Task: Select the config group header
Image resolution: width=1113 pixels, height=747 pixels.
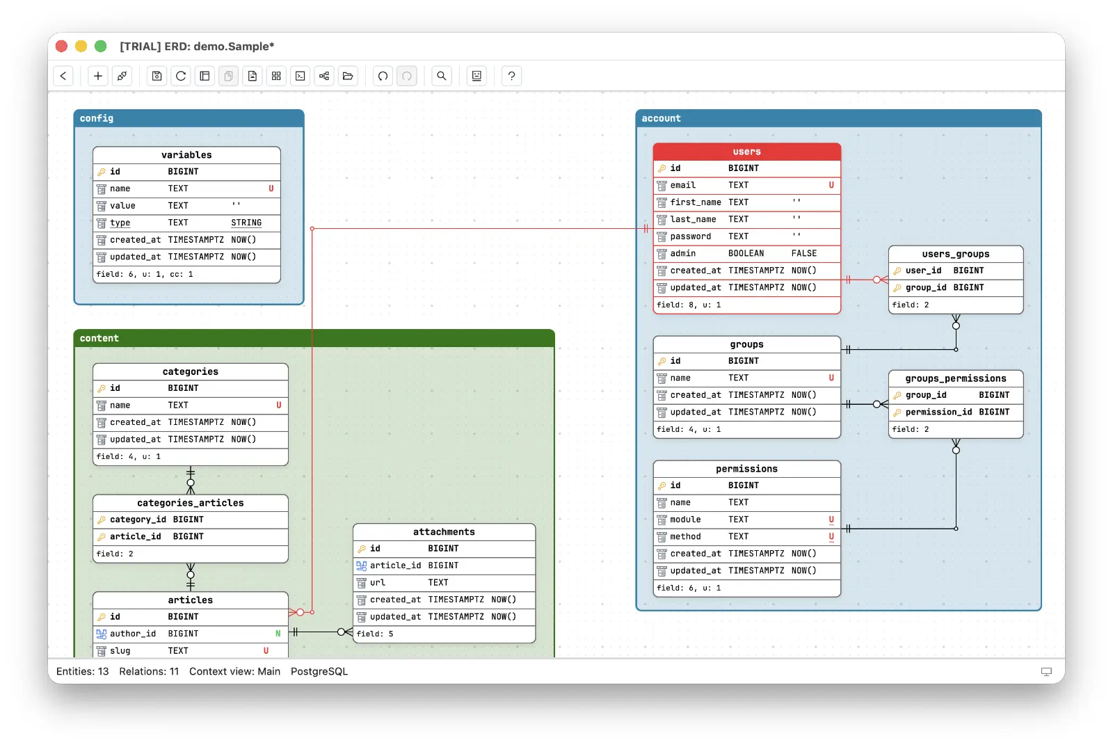Action: [189, 118]
